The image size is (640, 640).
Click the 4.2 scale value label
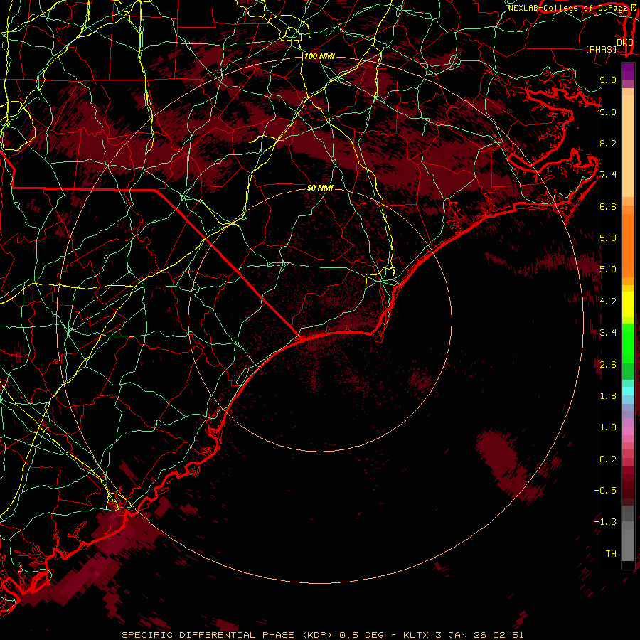point(608,302)
